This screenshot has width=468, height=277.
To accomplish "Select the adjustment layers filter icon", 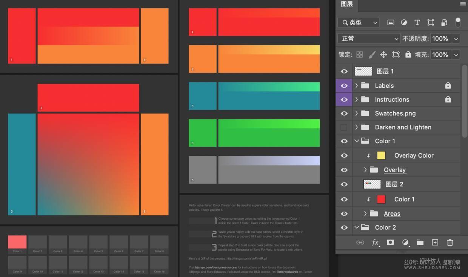I will click(404, 22).
